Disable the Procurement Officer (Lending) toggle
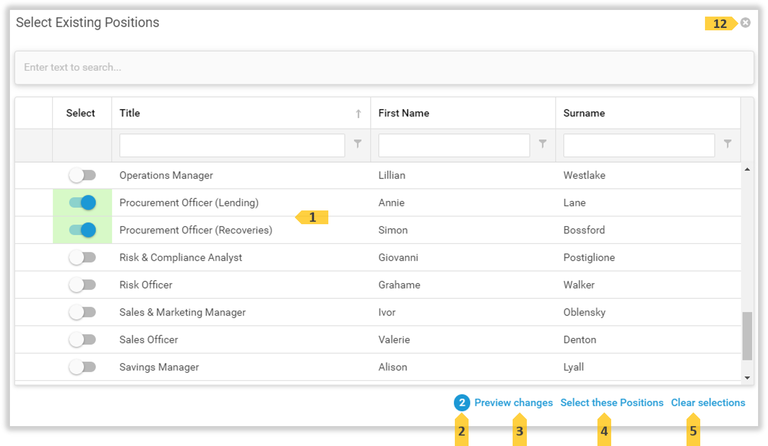This screenshot has width=768, height=446. coord(82,203)
